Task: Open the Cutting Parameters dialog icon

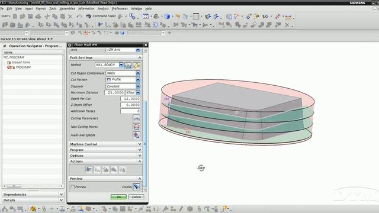Action: click(137, 118)
